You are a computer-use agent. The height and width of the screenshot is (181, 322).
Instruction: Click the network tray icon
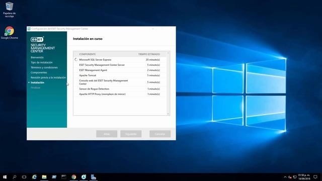(295, 177)
